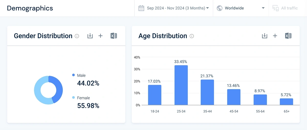This screenshot has height=130, width=307.
Task: Open the date range dropdown Sep 2024 - Nov 2024
Action: pyautogui.click(x=174, y=8)
